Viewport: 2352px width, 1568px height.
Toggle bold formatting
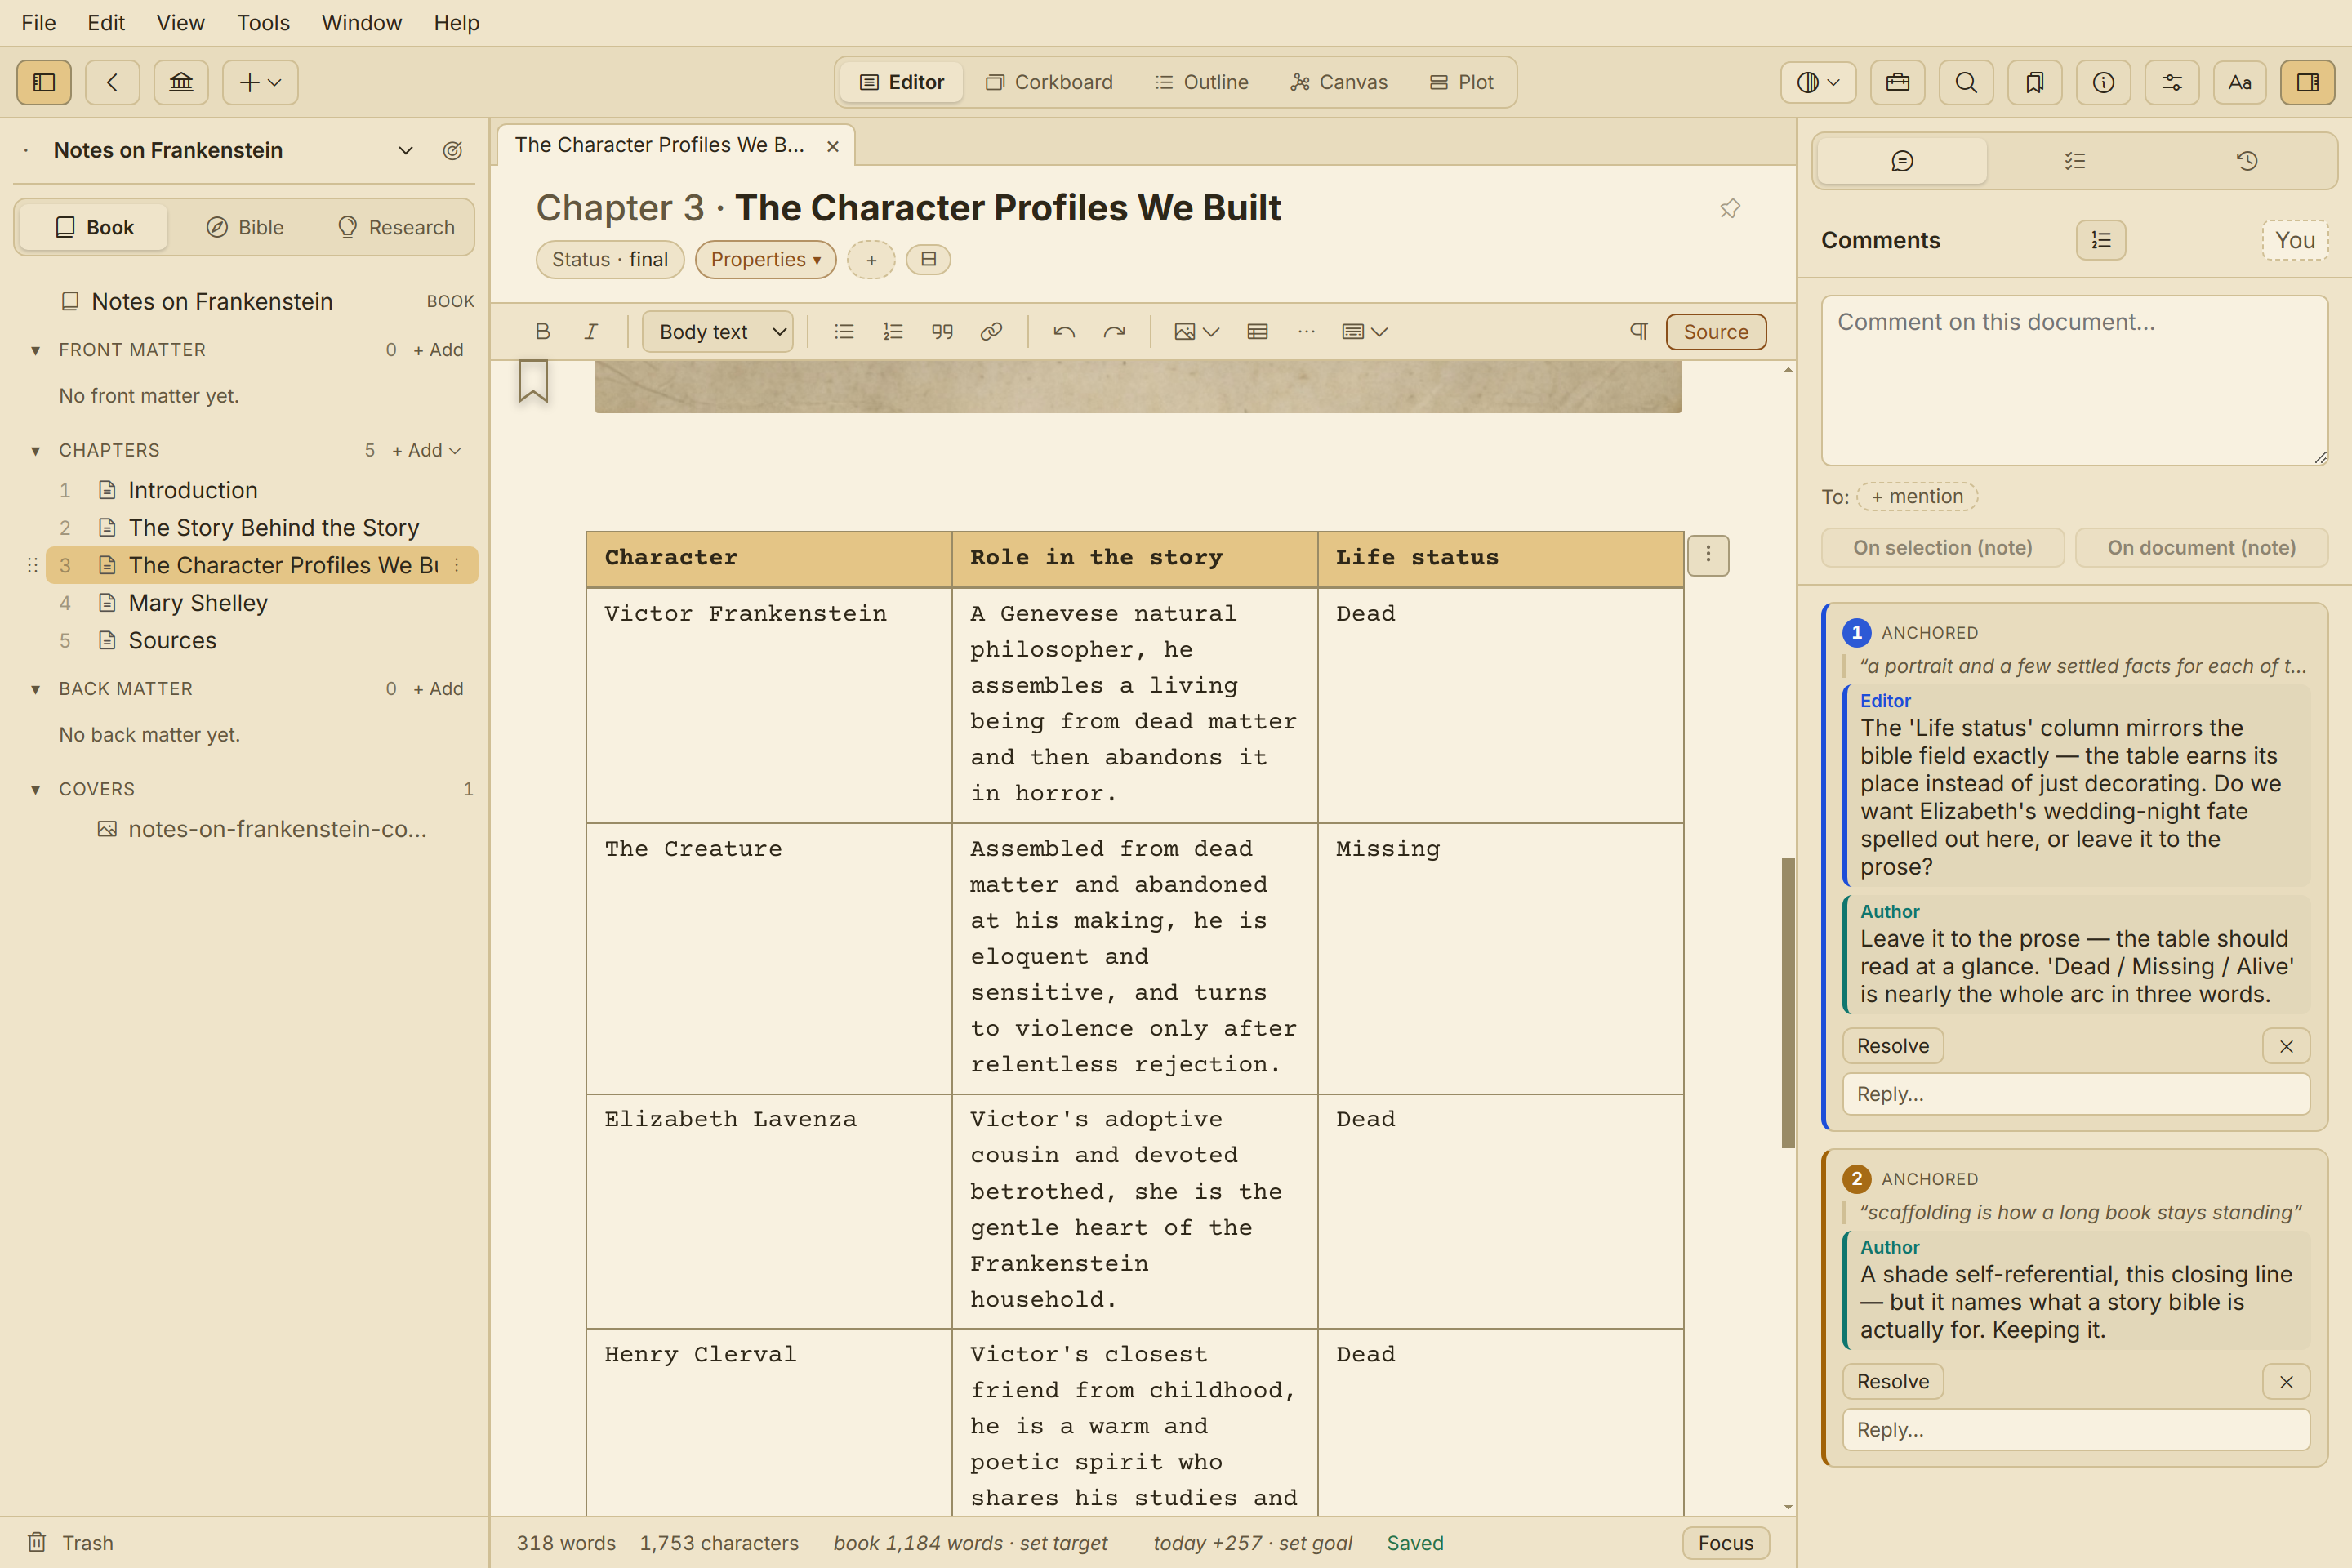pos(543,332)
